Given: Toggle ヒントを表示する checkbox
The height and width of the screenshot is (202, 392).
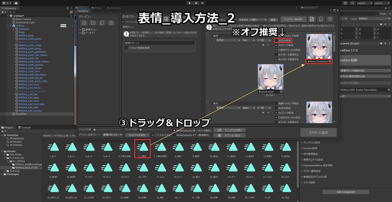Looking at the screenshot, I should pos(153,135).
